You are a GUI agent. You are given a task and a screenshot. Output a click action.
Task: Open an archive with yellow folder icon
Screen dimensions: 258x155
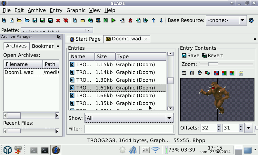click(x=19, y=20)
